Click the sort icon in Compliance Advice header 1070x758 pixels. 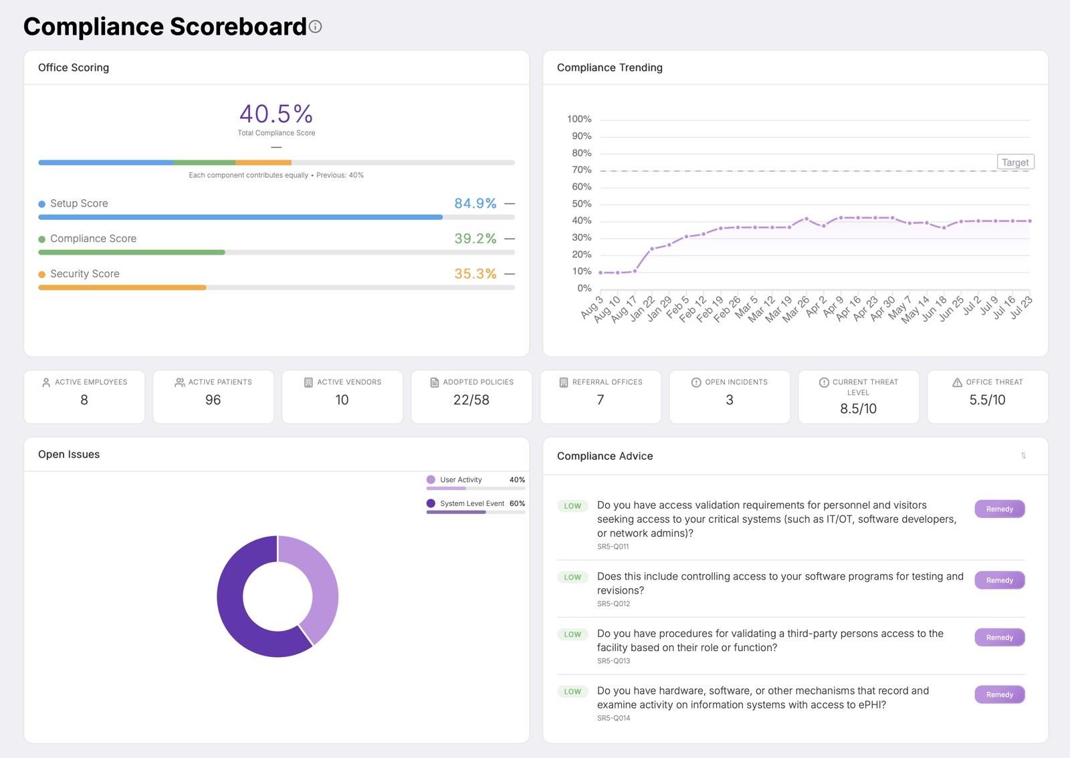[1023, 456]
